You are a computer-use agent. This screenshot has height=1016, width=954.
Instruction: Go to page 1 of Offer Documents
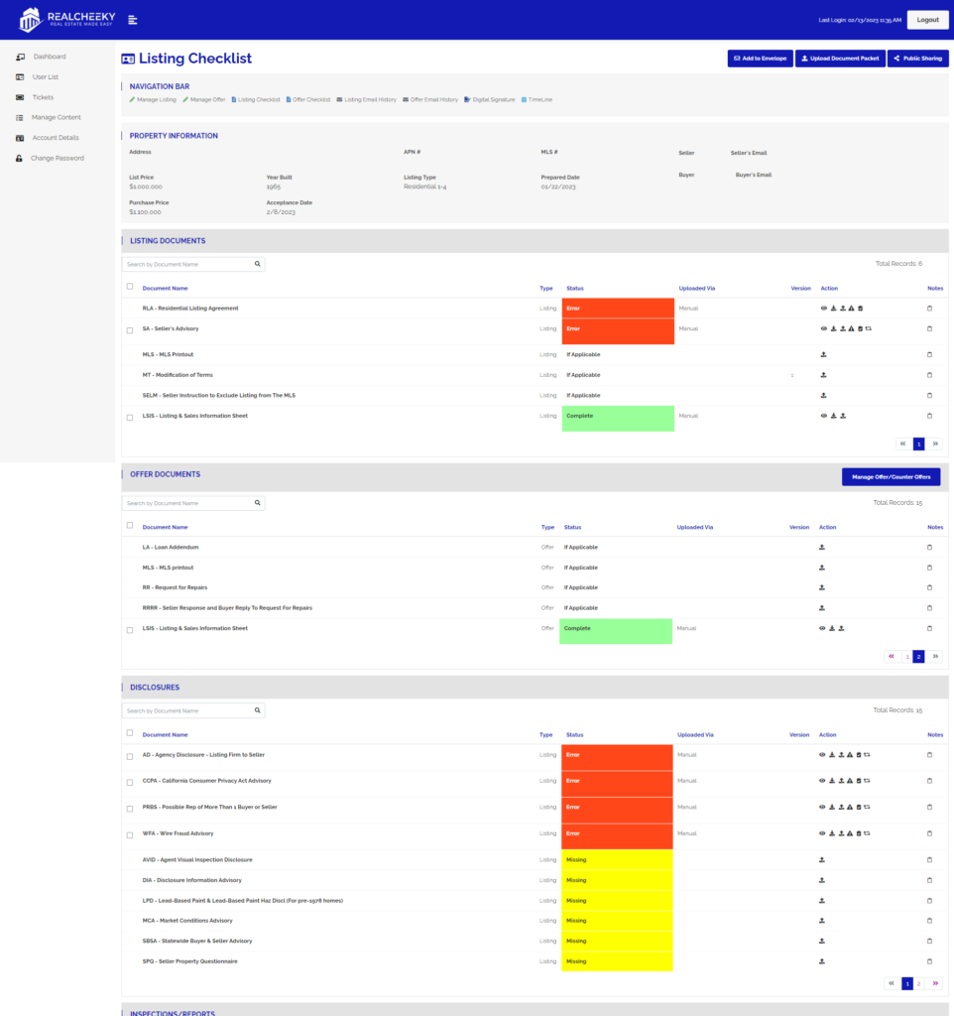point(905,656)
